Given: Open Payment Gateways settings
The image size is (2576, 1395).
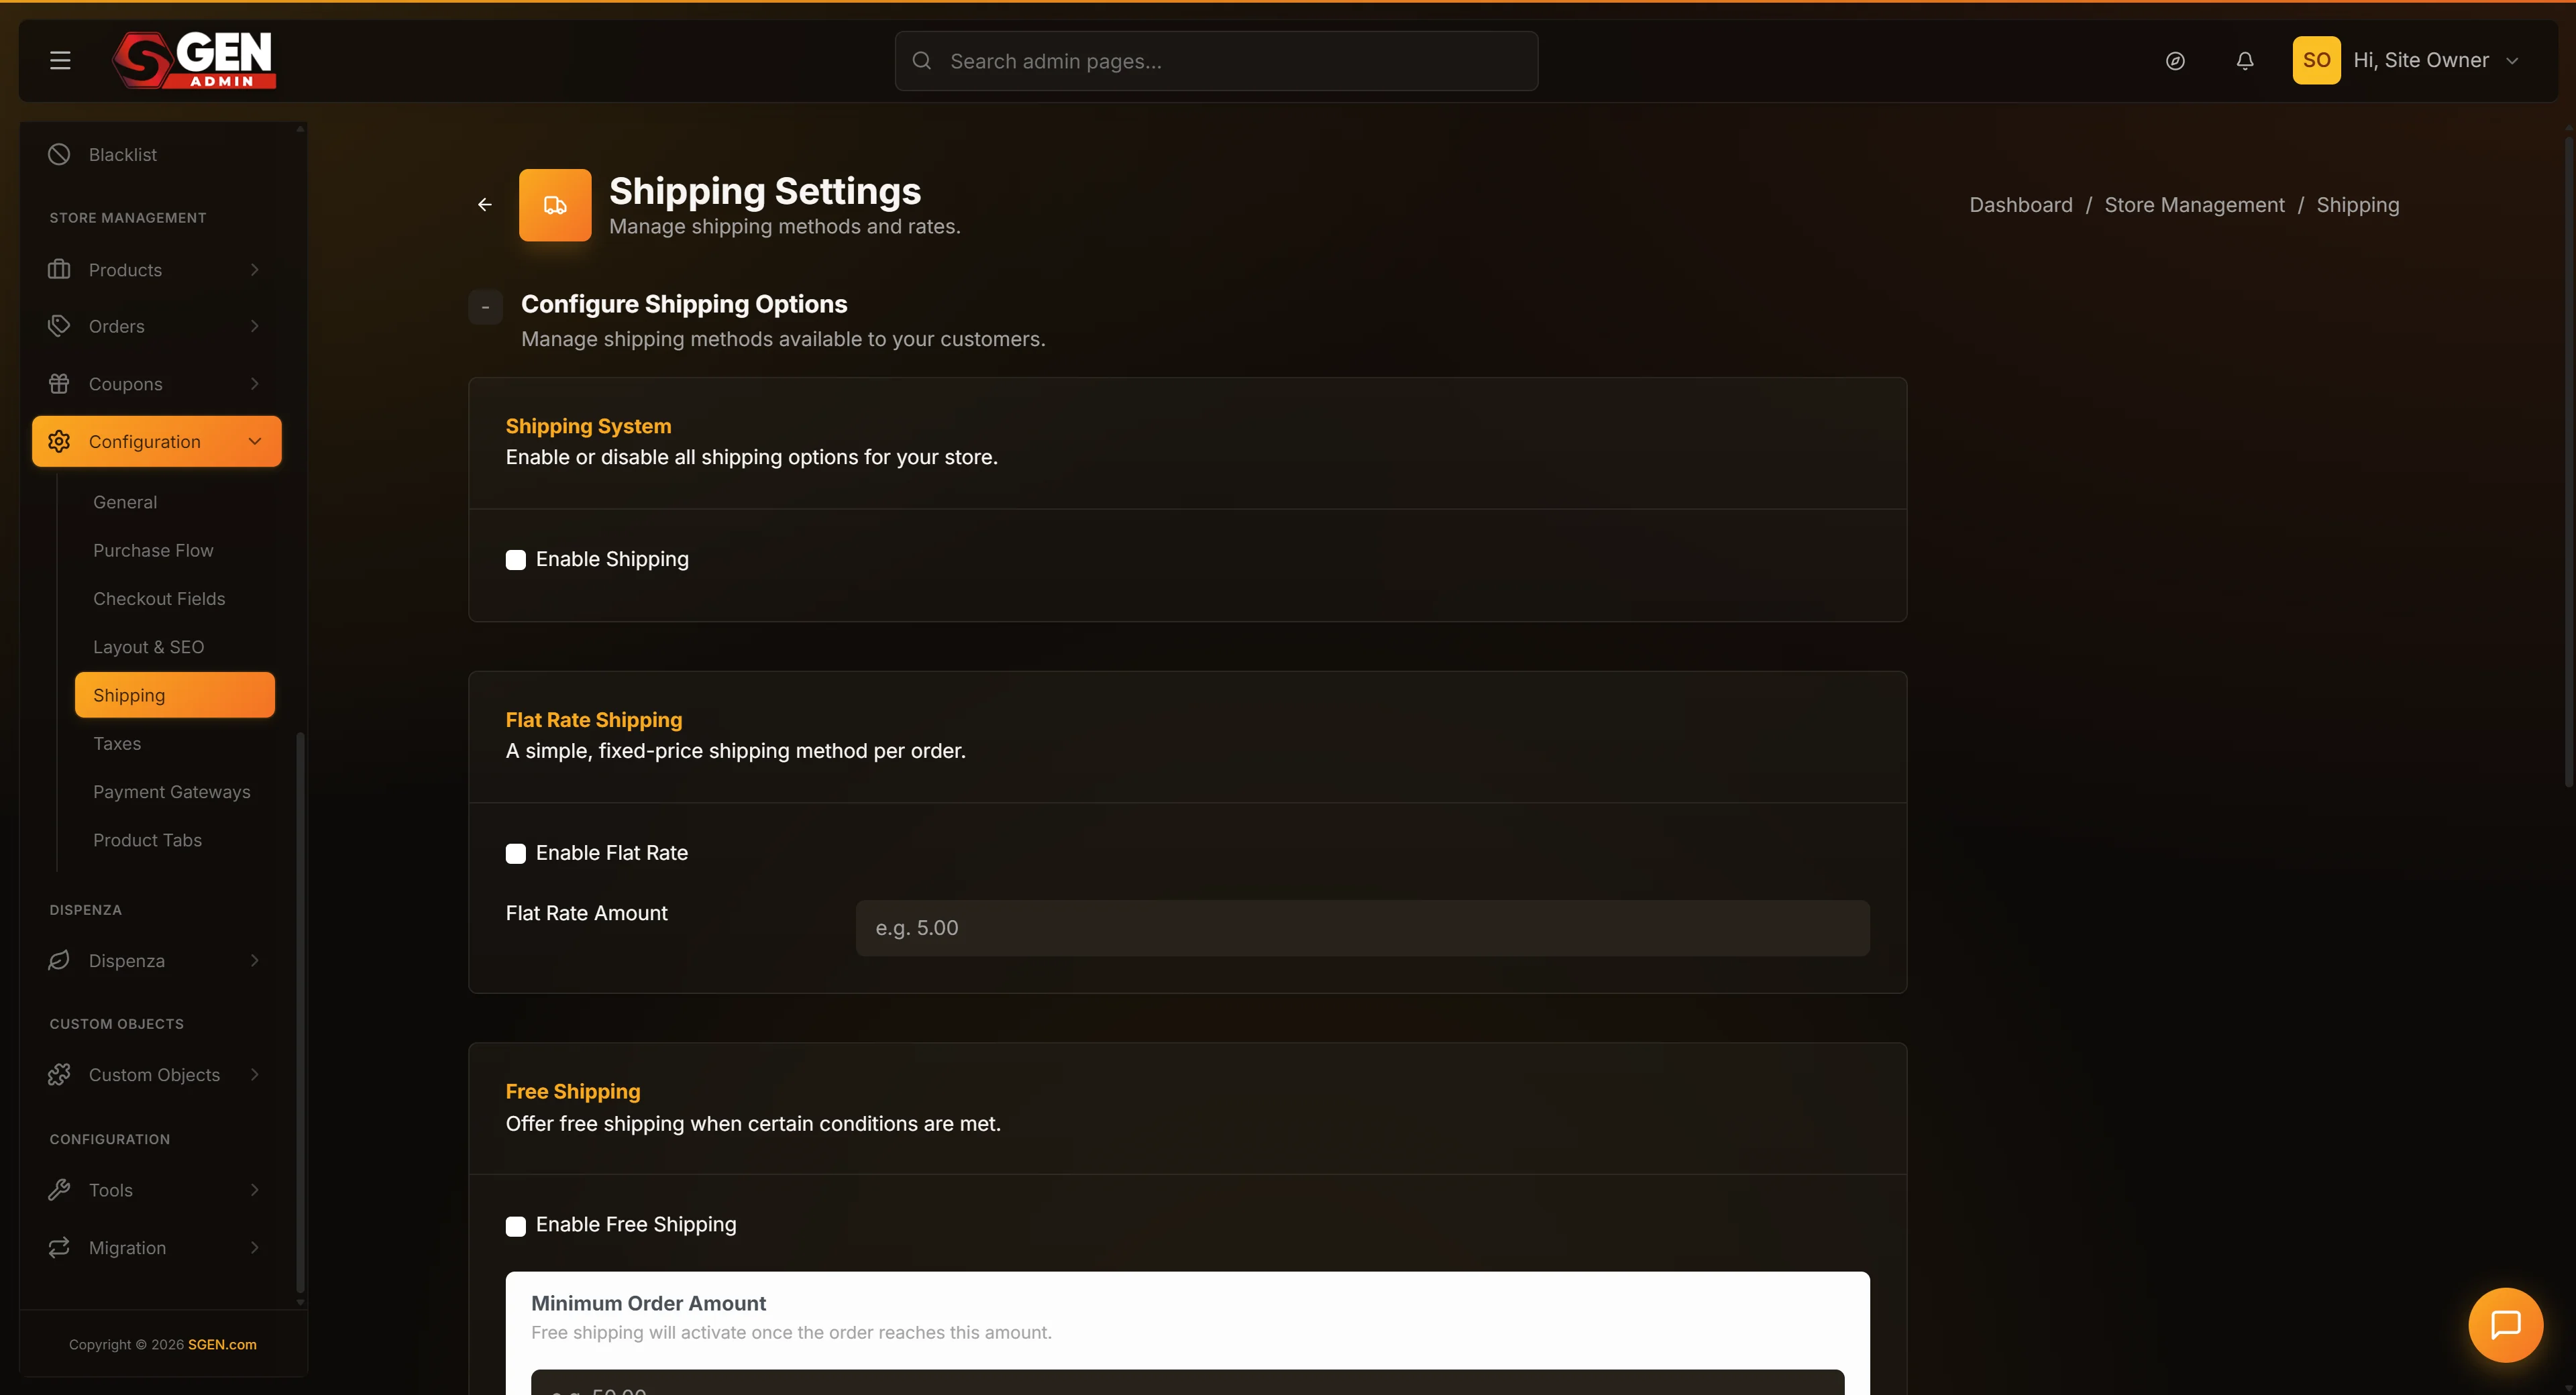Looking at the screenshot, I should point(172,792).
